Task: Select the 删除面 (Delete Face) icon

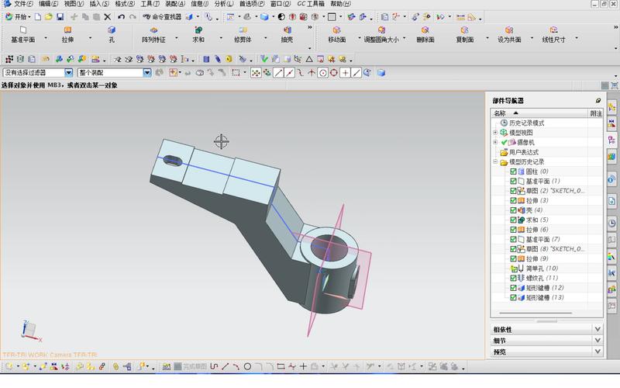Action: click(425, 30)
